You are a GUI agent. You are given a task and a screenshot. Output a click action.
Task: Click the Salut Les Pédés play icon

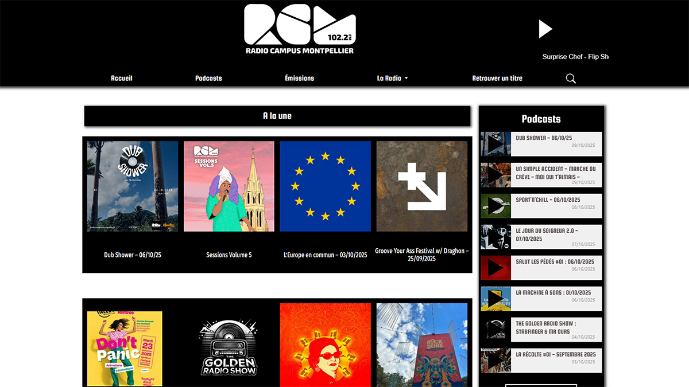point(495,267)
